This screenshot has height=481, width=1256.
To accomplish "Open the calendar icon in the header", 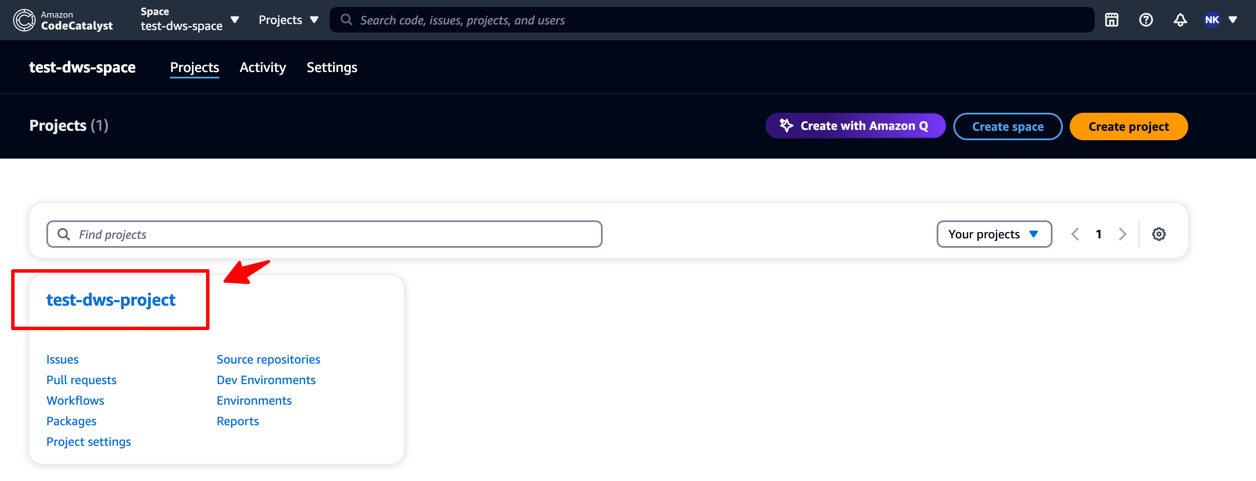I will (1111, 20).
